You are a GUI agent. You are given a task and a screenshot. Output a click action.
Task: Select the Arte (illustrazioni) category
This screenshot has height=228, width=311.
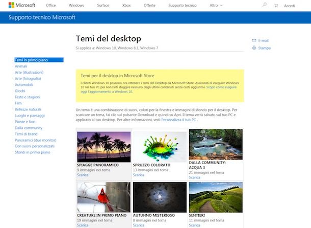[29, 73]
